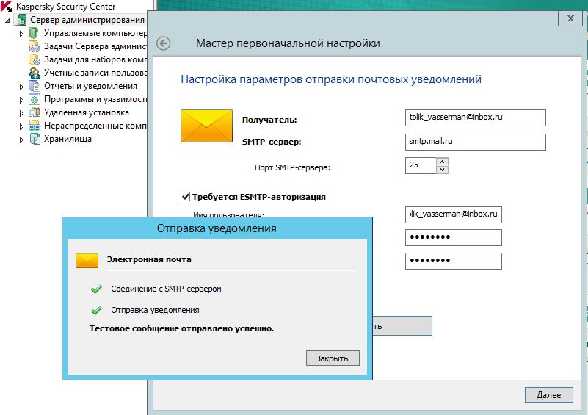Click the Задачи Сервера администрирования icon
This screenshot has height=415, width=588.
pyautogui.click(x=34, y=46)
